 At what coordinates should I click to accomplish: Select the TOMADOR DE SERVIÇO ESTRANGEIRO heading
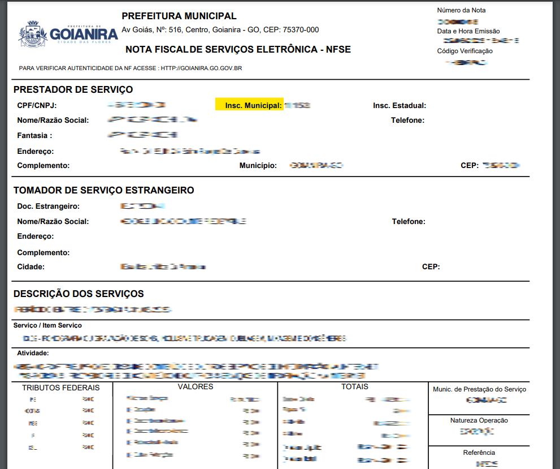tap(103, 191)
